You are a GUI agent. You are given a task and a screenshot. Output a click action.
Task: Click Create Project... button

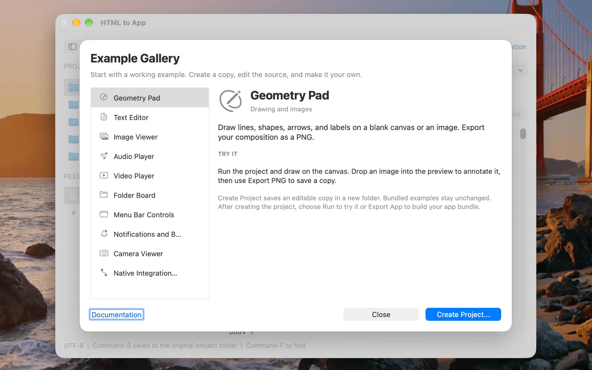(x=463, y=314)
